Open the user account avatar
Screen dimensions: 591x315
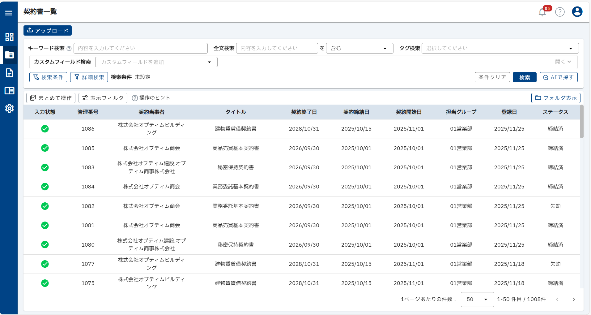tap(577, 12)
